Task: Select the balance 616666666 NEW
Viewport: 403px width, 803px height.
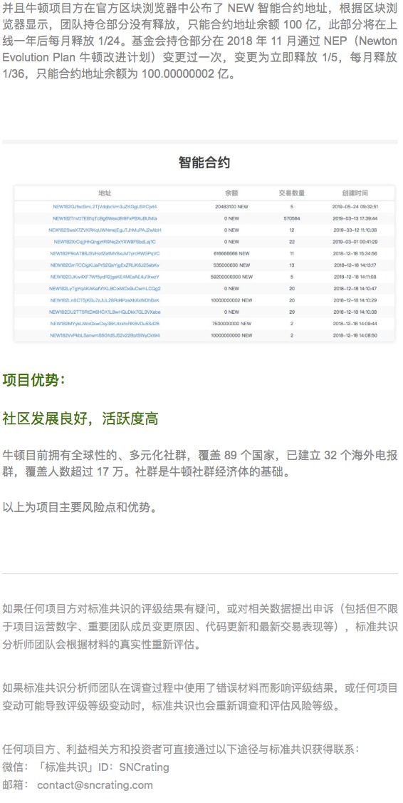Action: 231,253
